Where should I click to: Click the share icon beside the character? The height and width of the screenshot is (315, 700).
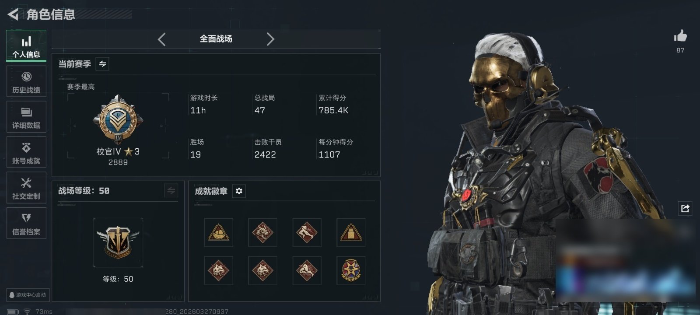(685, 208)
